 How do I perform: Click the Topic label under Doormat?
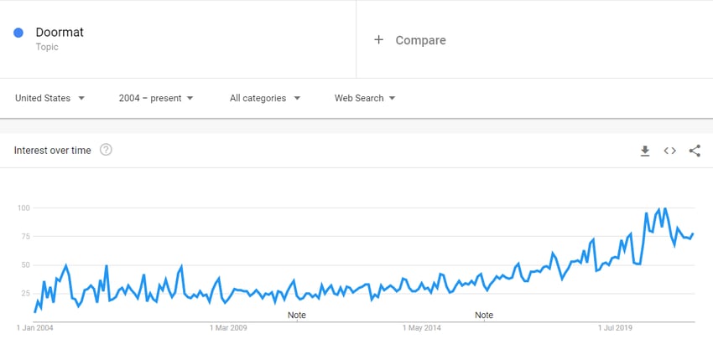(x=47, y=47)
